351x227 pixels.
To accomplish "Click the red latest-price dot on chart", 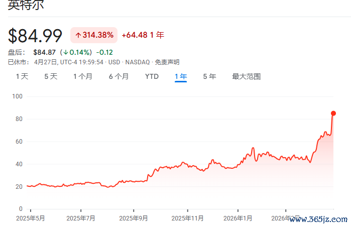I will (x=333, y=113).
